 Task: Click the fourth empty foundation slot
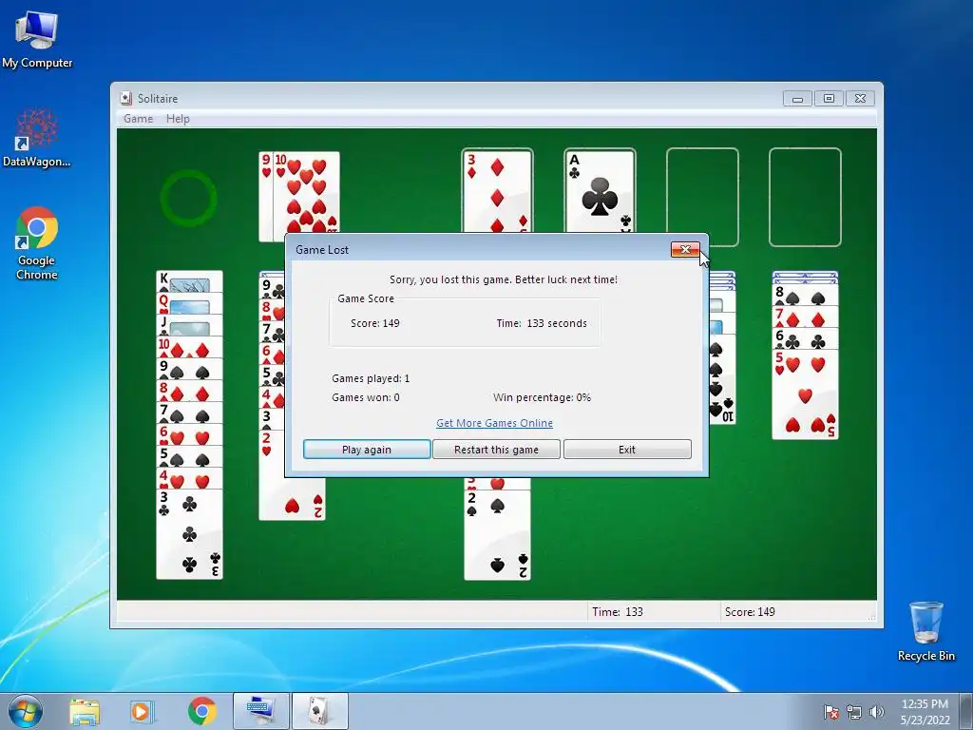point(805,197)
